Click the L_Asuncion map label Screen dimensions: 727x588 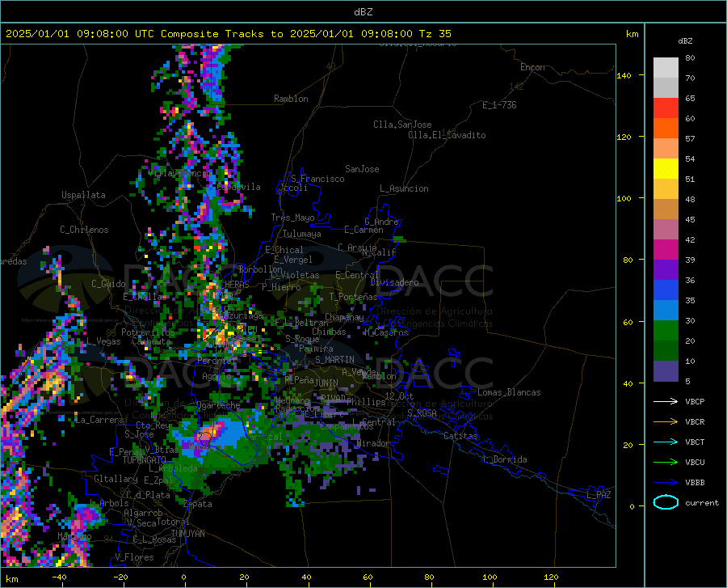tap(404, 188)
